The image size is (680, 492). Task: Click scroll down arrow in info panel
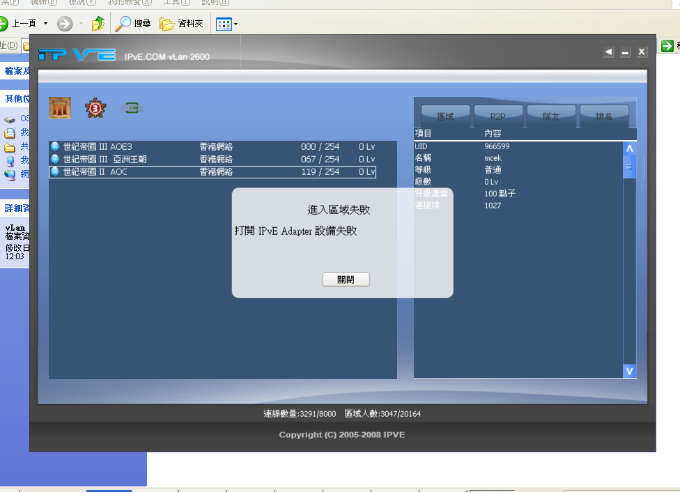(630, 371)
